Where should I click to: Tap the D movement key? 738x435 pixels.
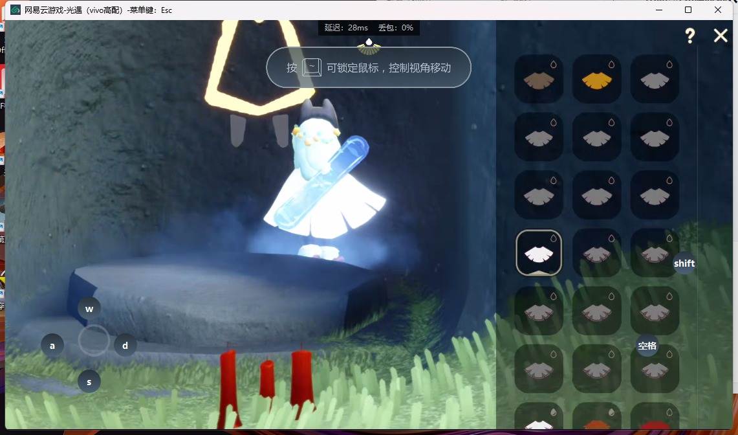[x=125, y=346]
